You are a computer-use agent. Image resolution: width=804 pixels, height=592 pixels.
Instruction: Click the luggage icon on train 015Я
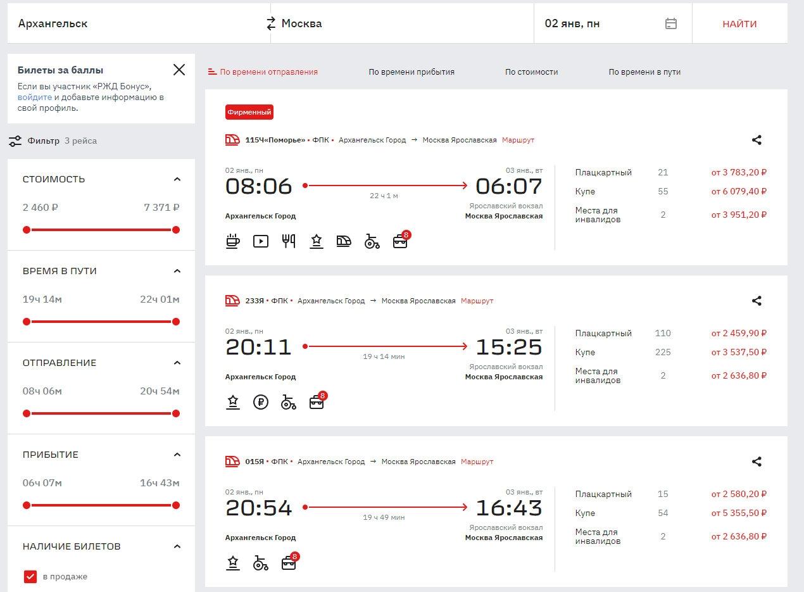click(289, 562)
